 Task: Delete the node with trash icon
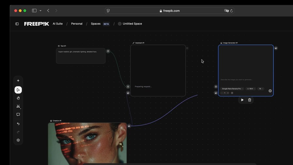[249, 100]
